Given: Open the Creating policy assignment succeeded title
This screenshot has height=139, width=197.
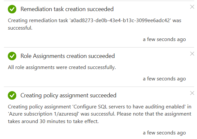Looking at the screenshot, I should coord(68,95).
